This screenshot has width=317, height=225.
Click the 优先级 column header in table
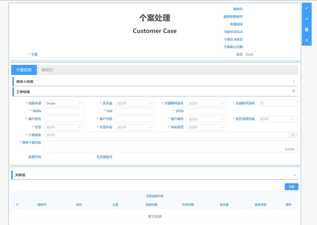pyautogui.click(x=224, y=204)
